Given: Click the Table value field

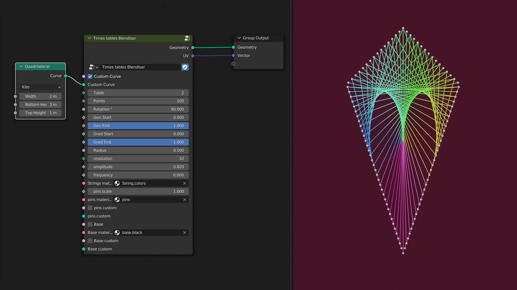Looking at the screenshot, I should coord(138,93).
